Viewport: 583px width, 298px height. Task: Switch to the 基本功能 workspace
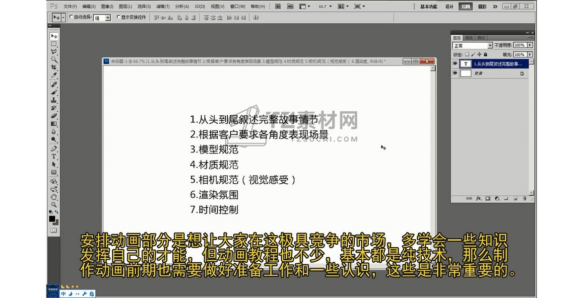pyautogui.click(x=429, y=6)
